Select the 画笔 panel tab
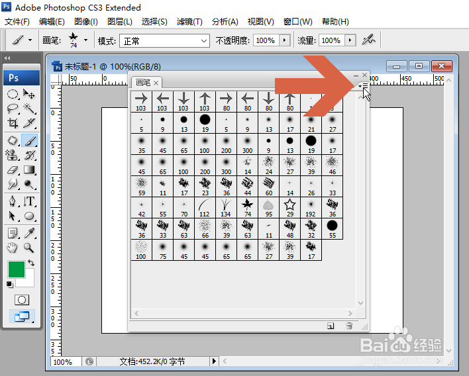Screen dimensions: 469x376 point(143,83)
